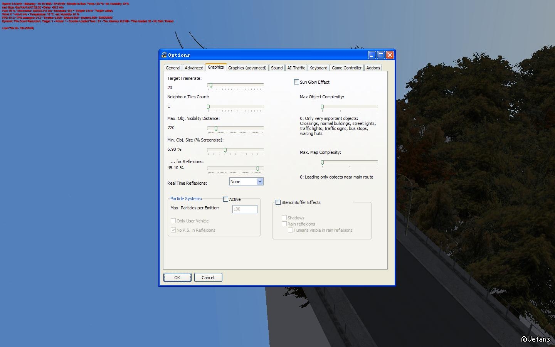Click the '720' visibility distance value
The height and width of the screenshot is (347, 555).
[171, 128]
